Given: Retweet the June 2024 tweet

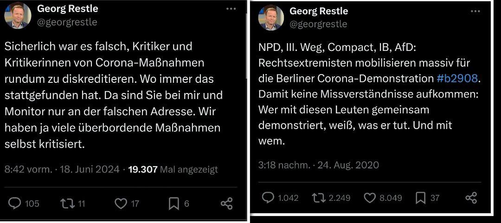Looking at the screenshot, I should click(68, 203).
